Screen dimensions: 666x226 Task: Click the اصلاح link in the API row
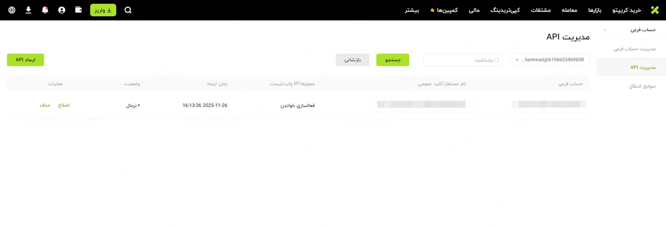coord(63,105)
